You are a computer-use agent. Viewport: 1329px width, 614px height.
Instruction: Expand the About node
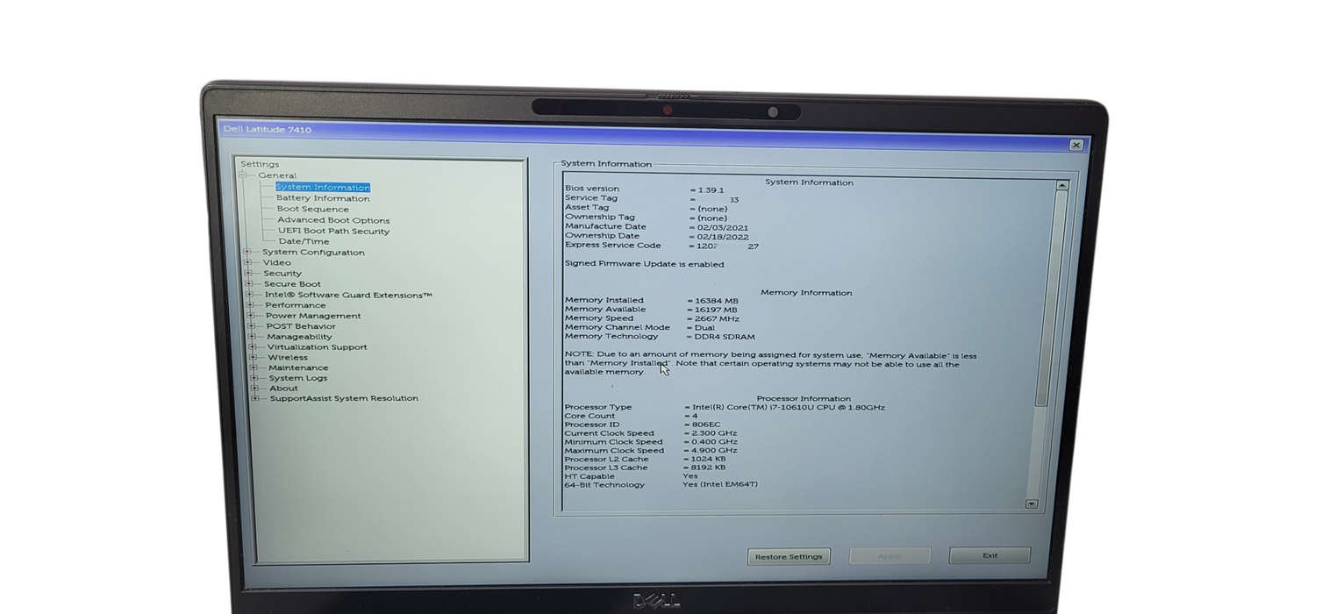coord(254,389)
